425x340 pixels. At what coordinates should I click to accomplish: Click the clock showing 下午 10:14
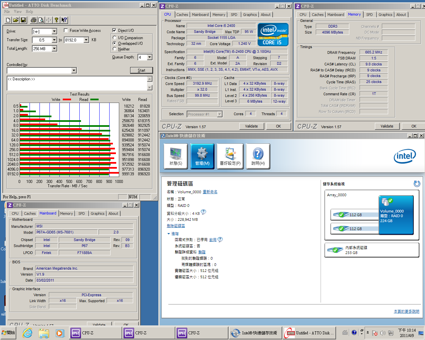407,333
